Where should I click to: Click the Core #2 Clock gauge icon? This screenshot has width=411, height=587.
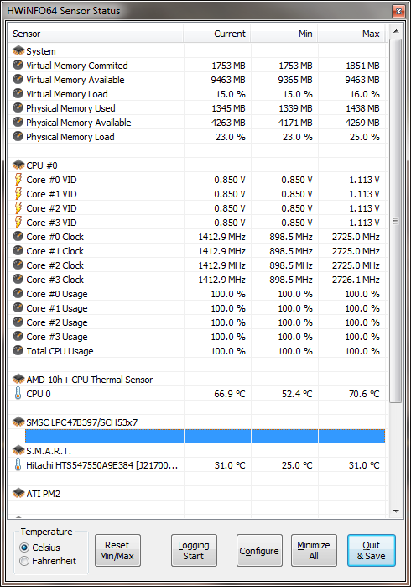coord(18,265)
